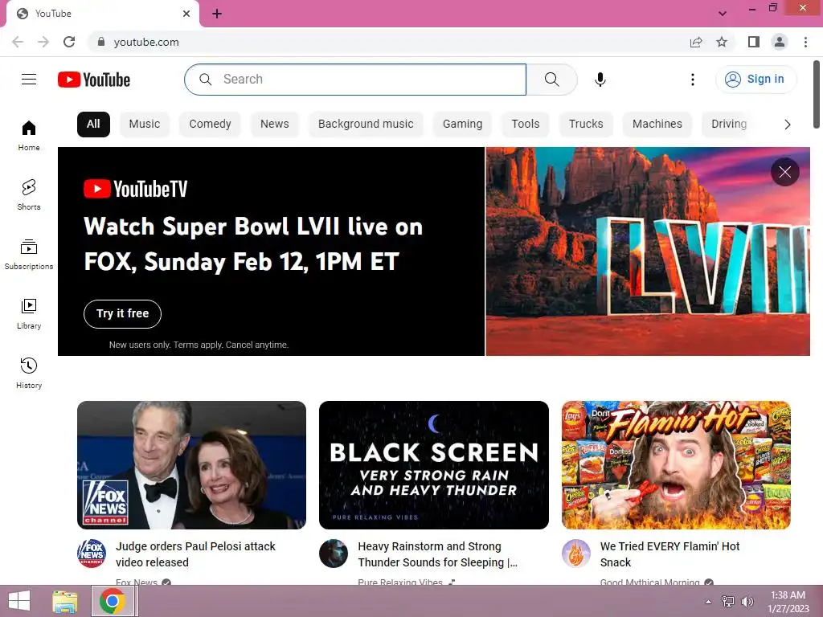This screenshot has height=617, width=823.
Task: Click the page vertical scrollbar
Action: 817,95
